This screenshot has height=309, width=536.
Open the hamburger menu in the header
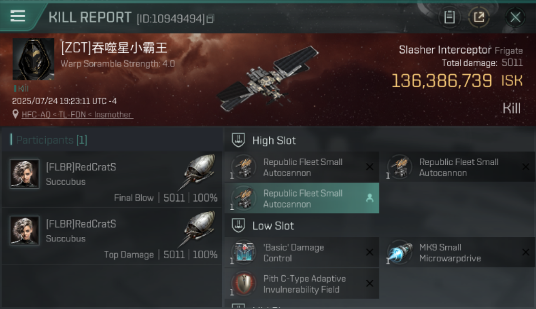click(18, 16)
